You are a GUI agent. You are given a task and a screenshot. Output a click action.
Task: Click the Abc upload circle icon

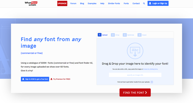tap(135, 51)
